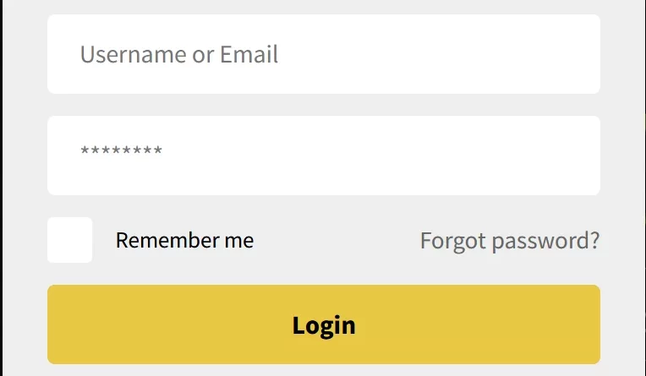Toggle staying signed in with Remember me
Image resolution: width=646 pixels, height=376 pixels.
(69, 240)
